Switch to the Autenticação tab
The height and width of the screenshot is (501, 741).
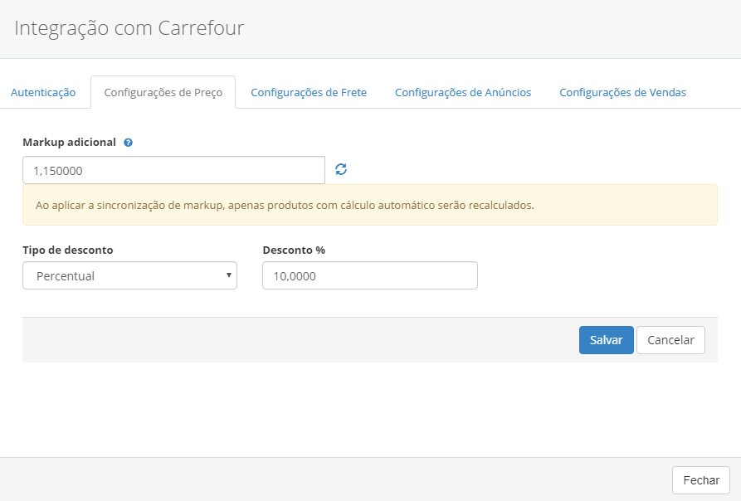tap(43, 92)
